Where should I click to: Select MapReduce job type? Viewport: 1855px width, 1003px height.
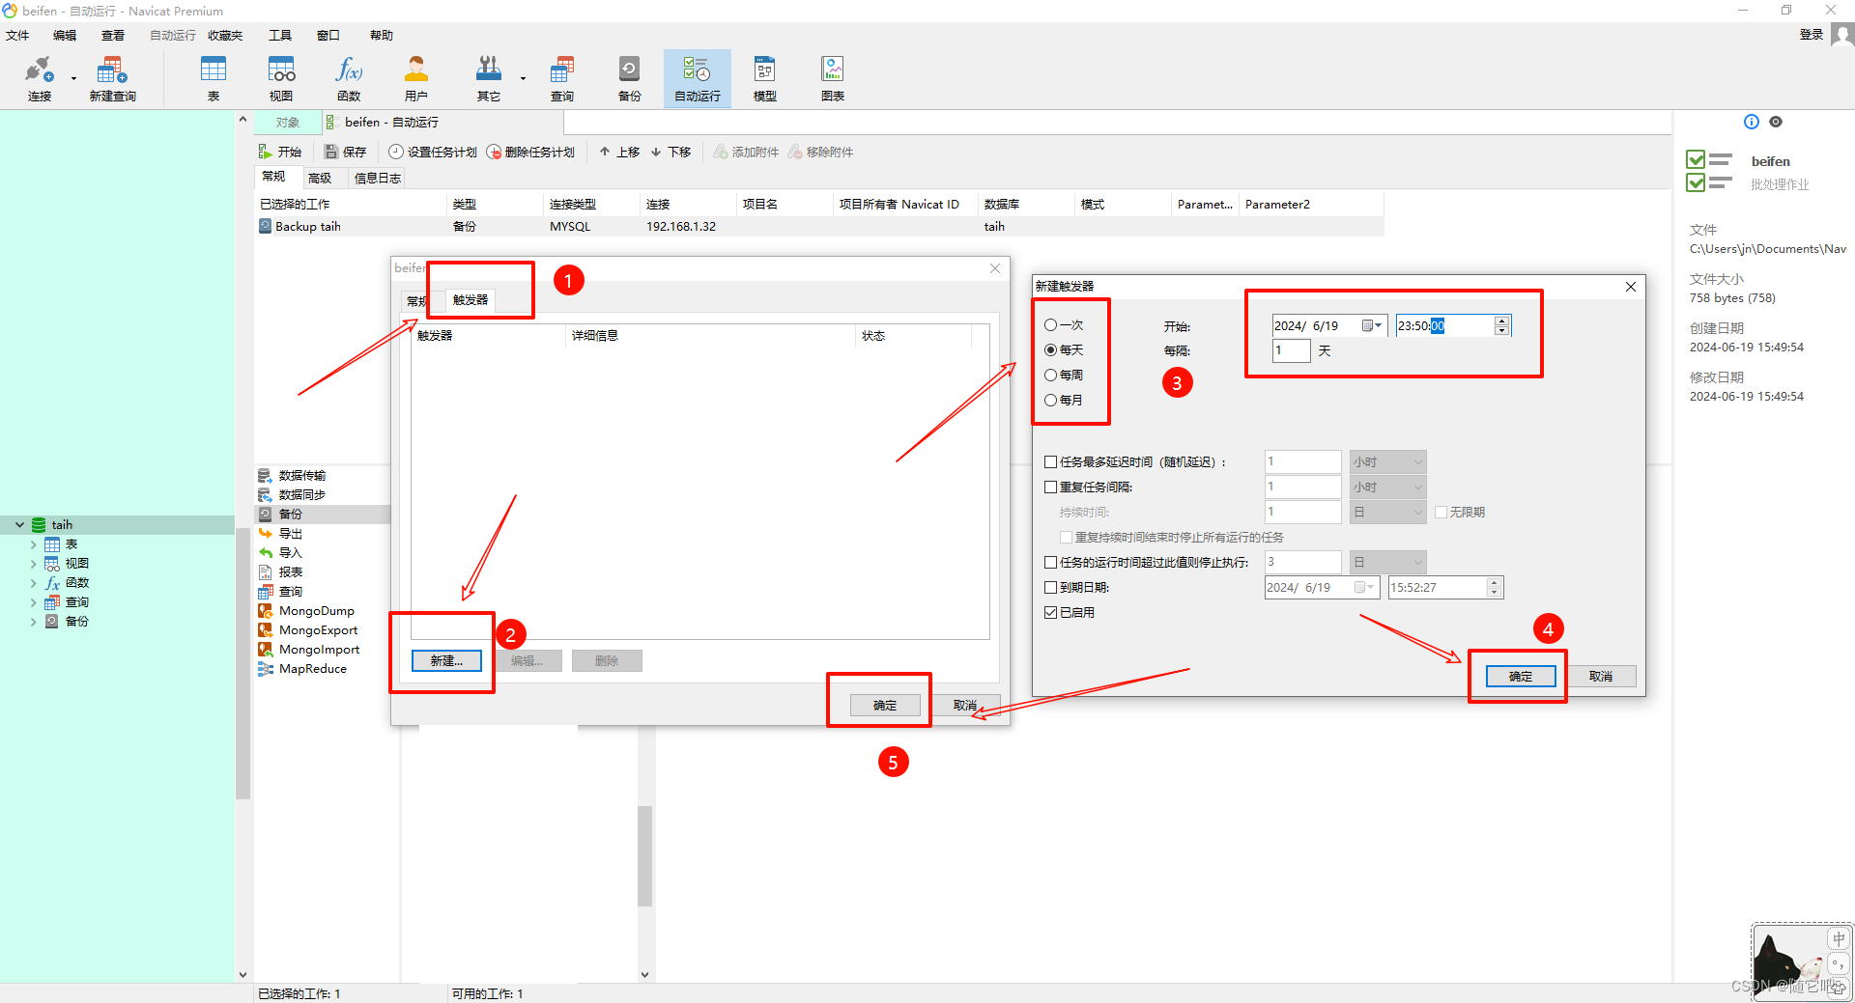[x=301, y=668]
